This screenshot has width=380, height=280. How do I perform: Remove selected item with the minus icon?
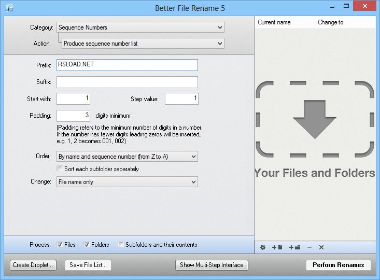[309, 247]
